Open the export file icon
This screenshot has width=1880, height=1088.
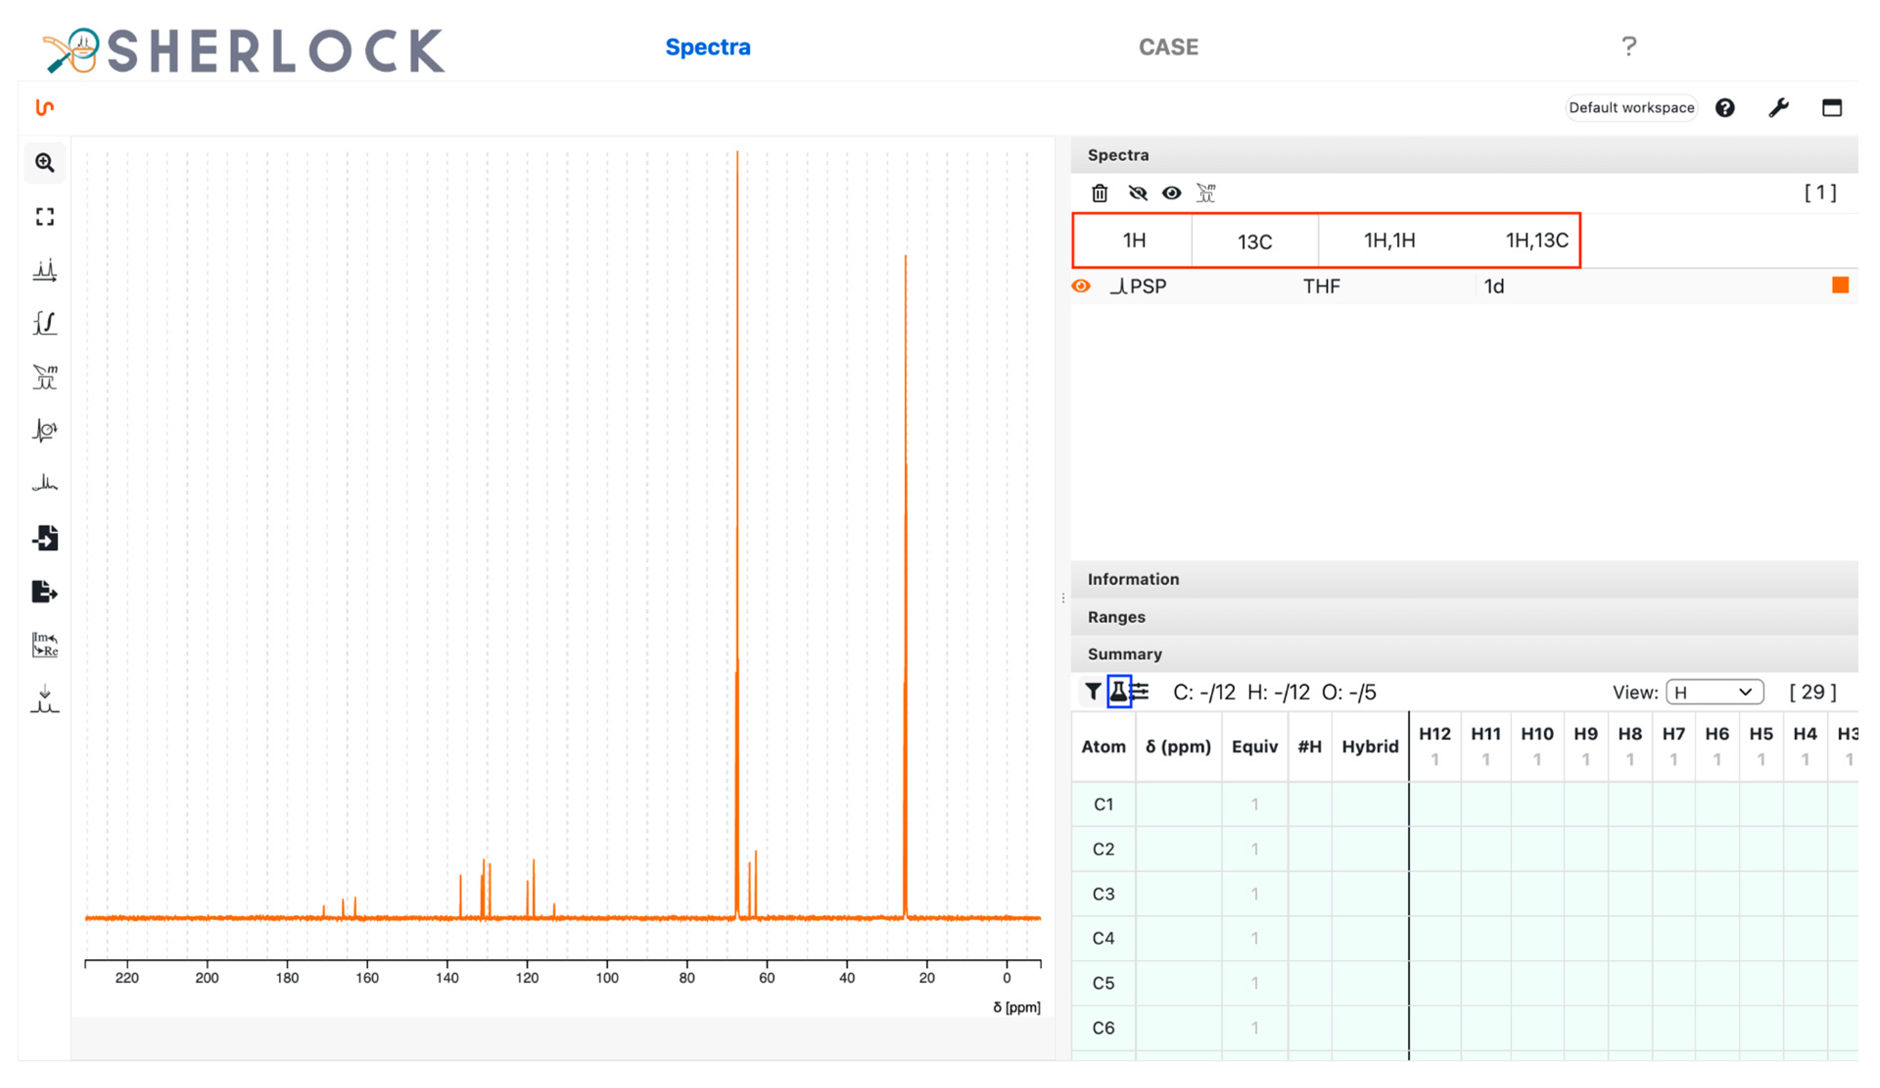point(45,592)
